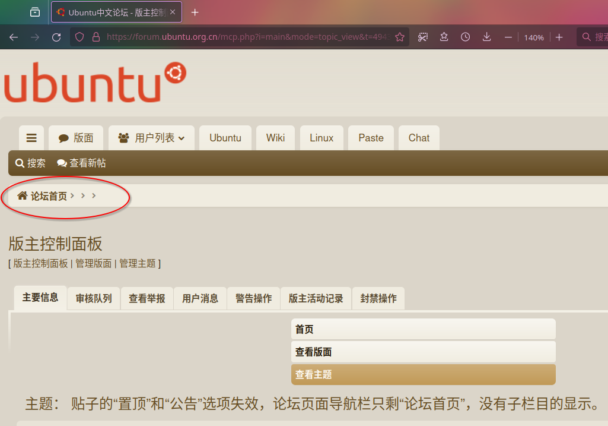Click the 搜索 search link
This screenshot has height=426, width=608.
(31, 163)
